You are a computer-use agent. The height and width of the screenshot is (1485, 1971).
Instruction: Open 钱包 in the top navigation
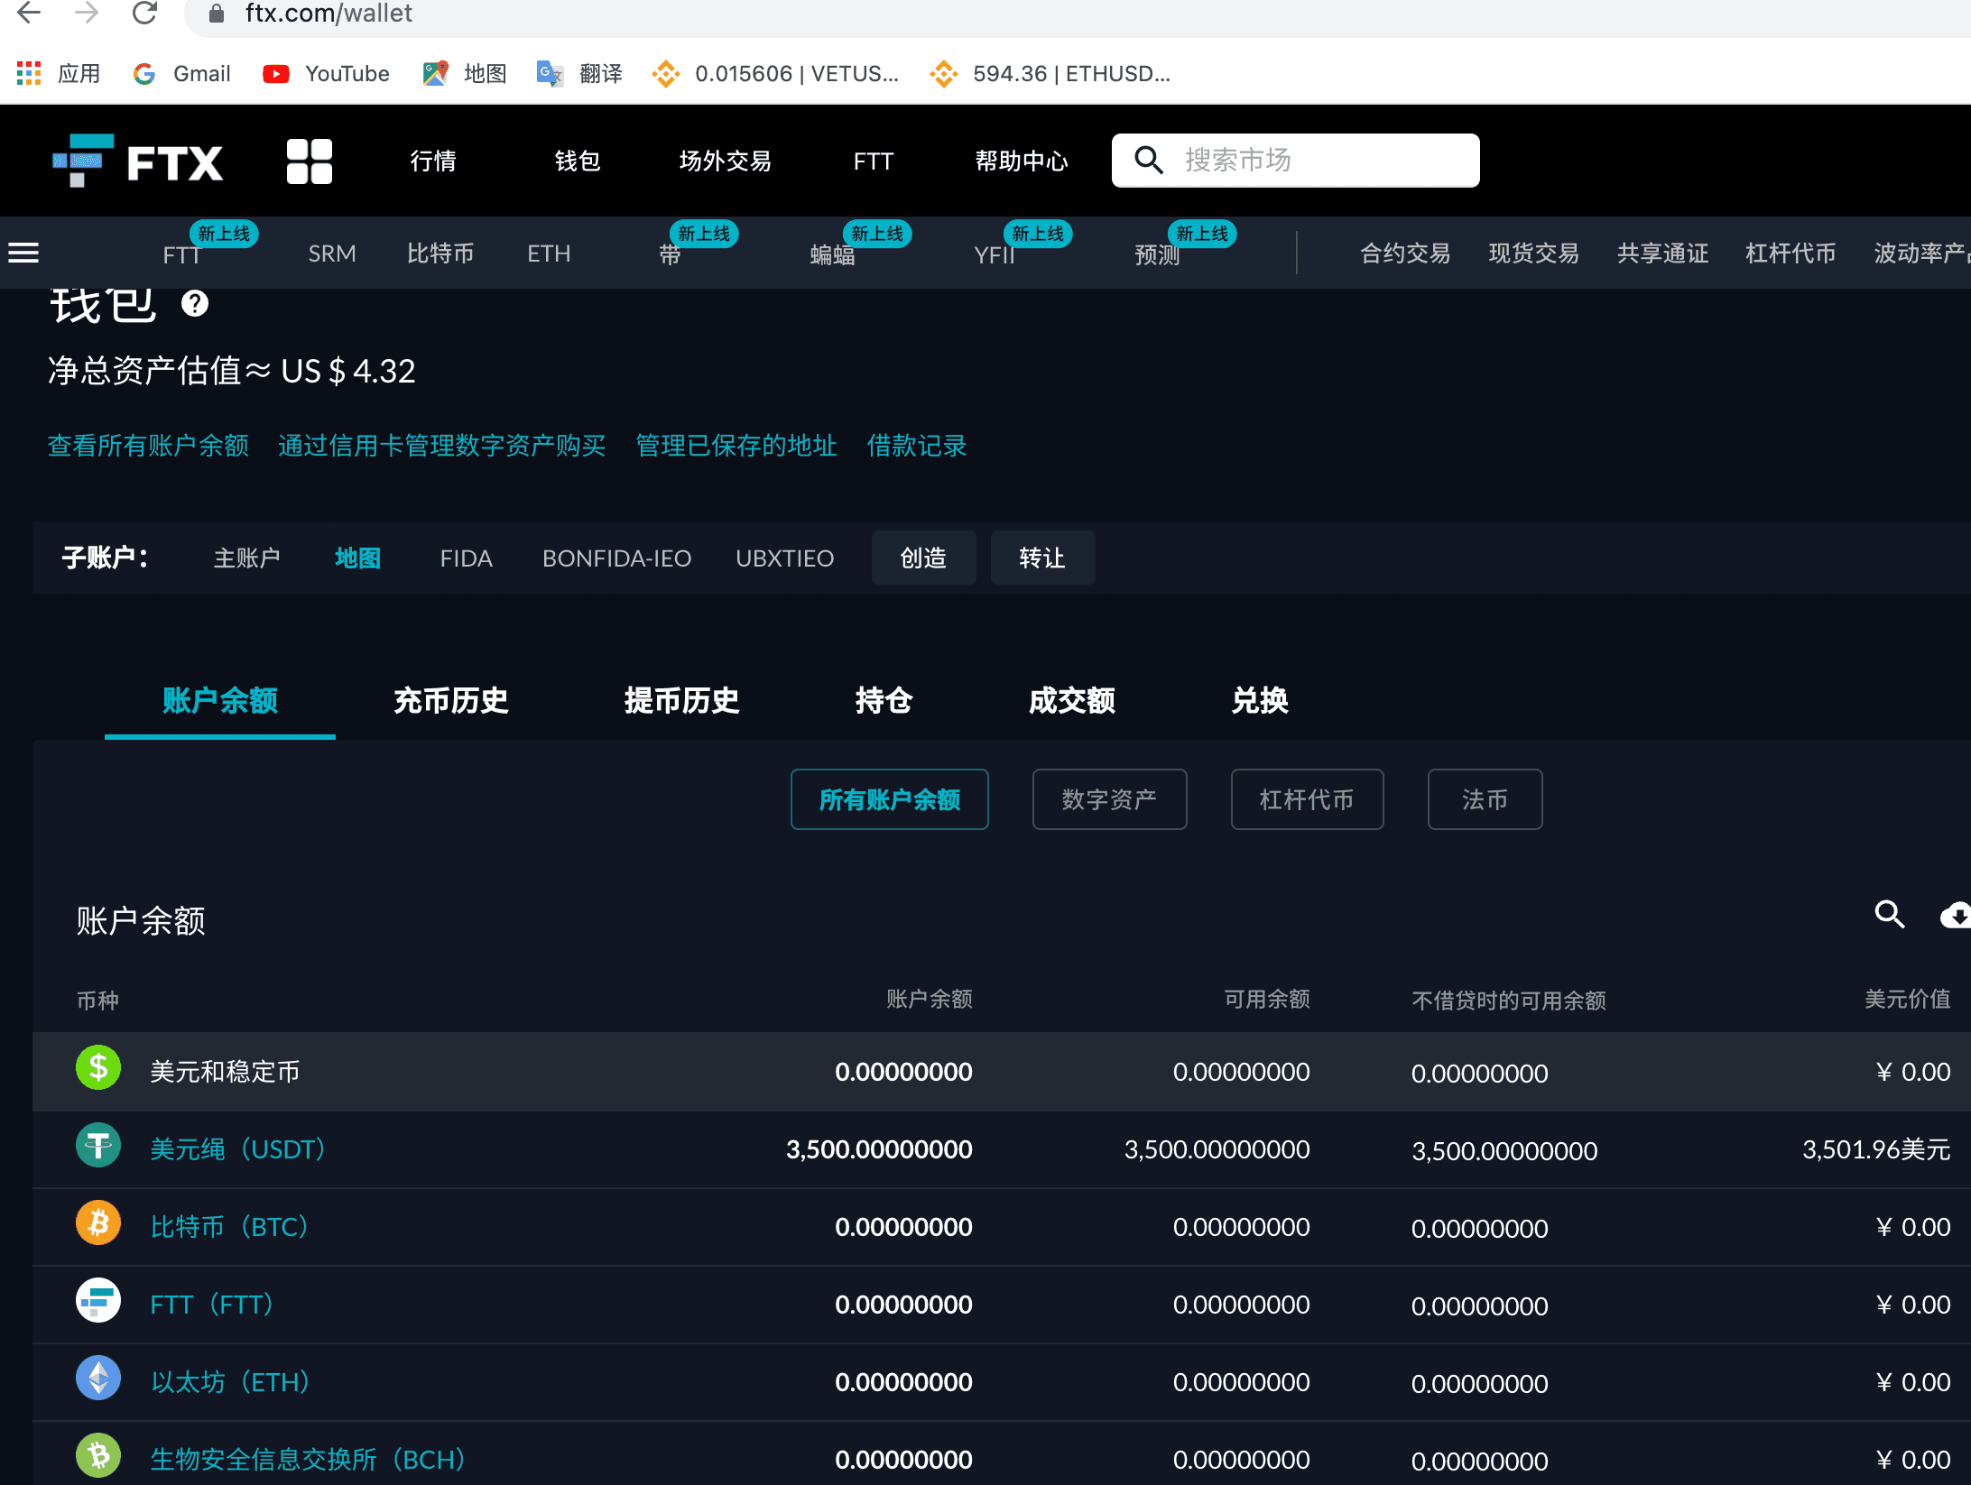(x=578, y=161)
